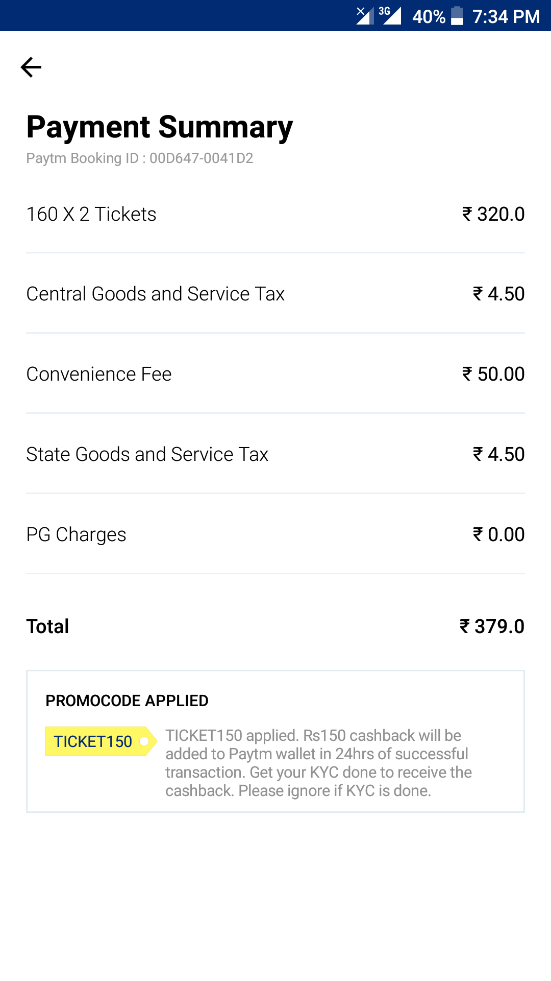Tap the 40% battery percentage
This screenshot has height=981, width=551.
(429, 16)
